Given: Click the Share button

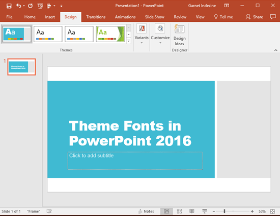Looking at the screenshot, I should click(254, 17).
